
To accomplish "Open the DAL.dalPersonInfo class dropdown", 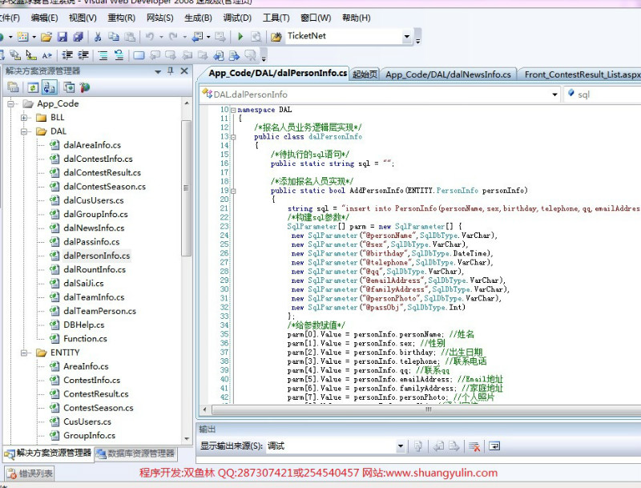I will point(554,95).
